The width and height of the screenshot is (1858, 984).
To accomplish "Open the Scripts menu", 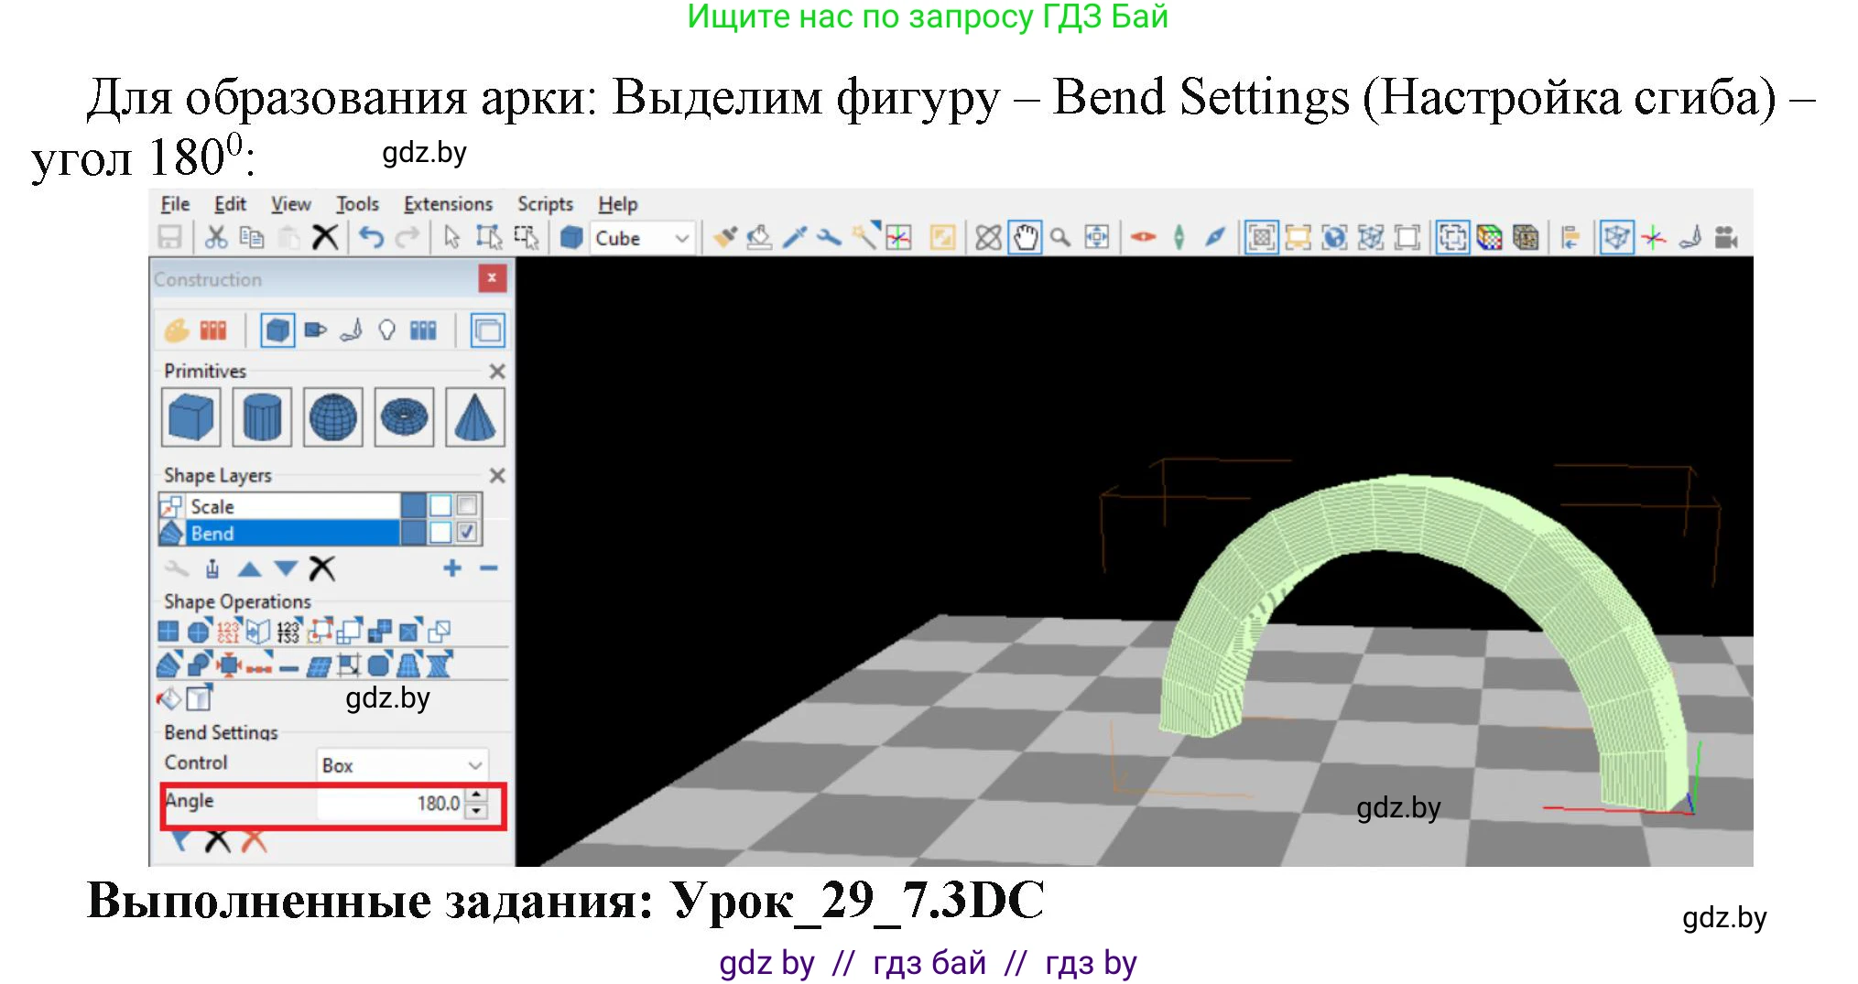I will point(545,204).
